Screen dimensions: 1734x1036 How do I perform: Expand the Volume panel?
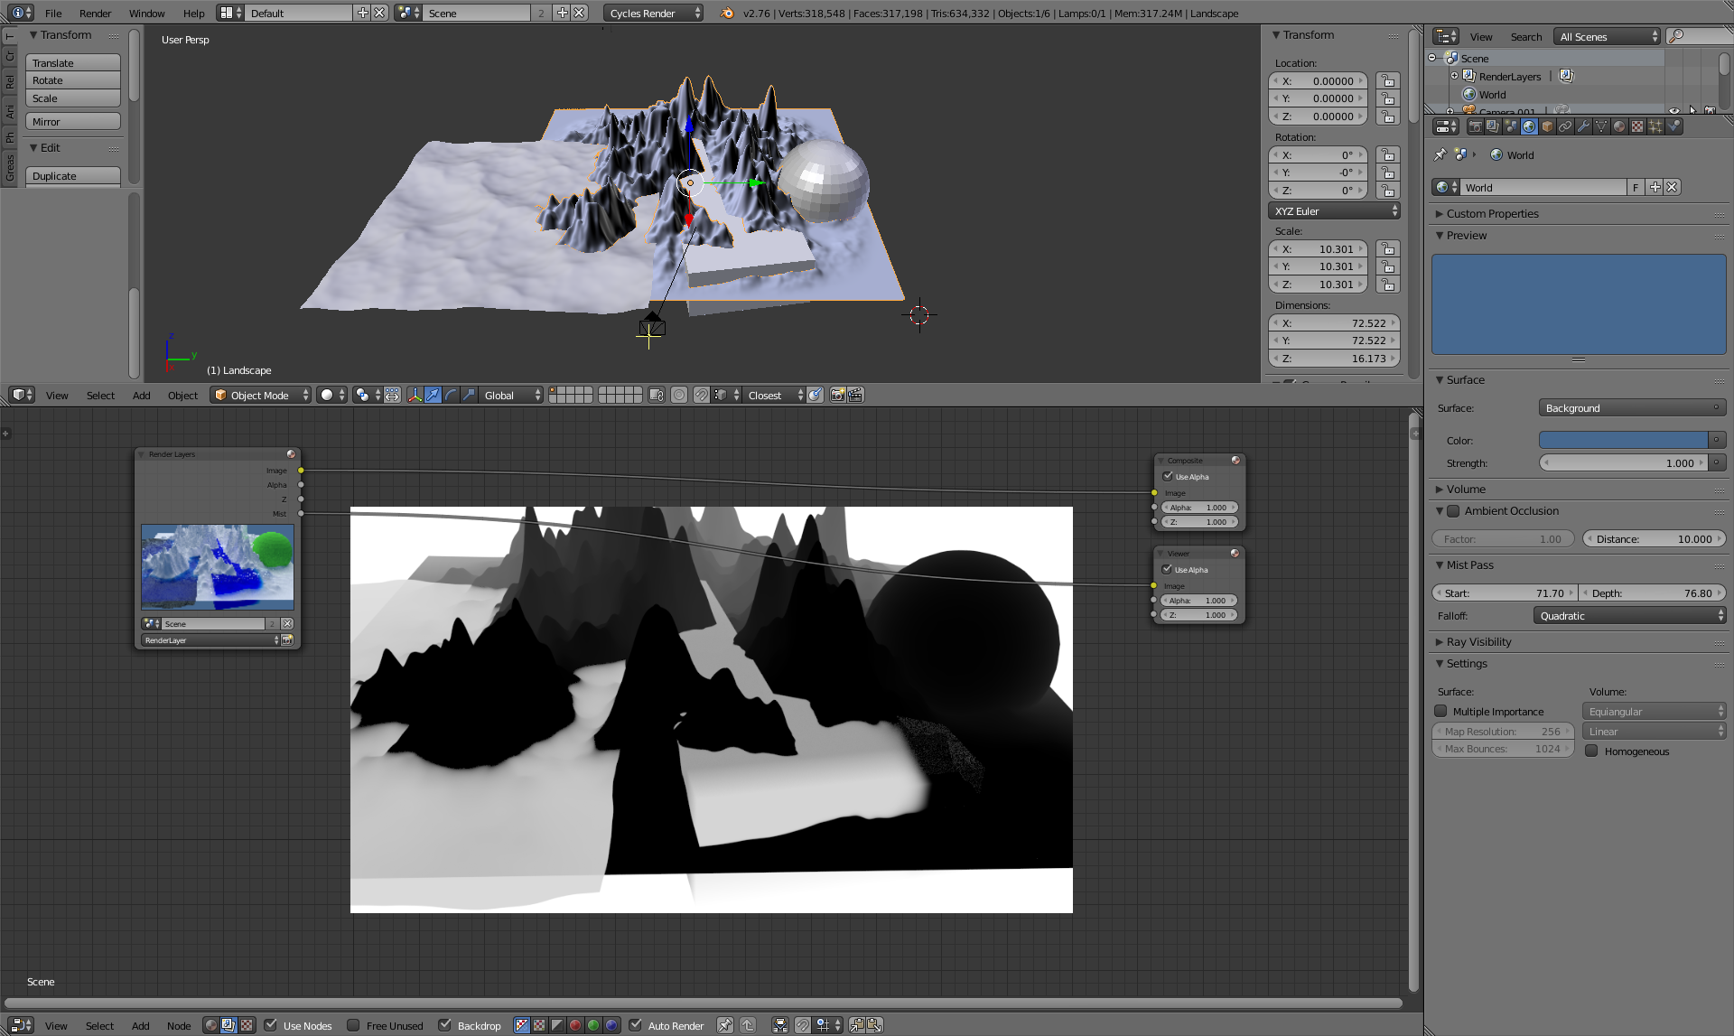pyautogui.click(x=1465, y=489)
